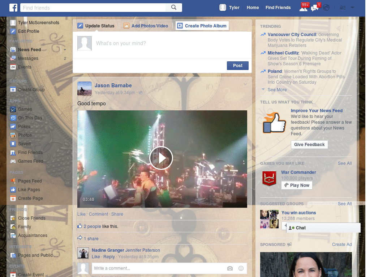
Task: Click Games Feed controller icon
Action: coord(13,161)
